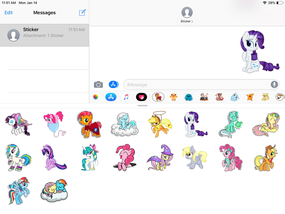This screenshot has height=214, width=285.
Task: Open the Photos app in the app drawer
Action: click(95, 97)
